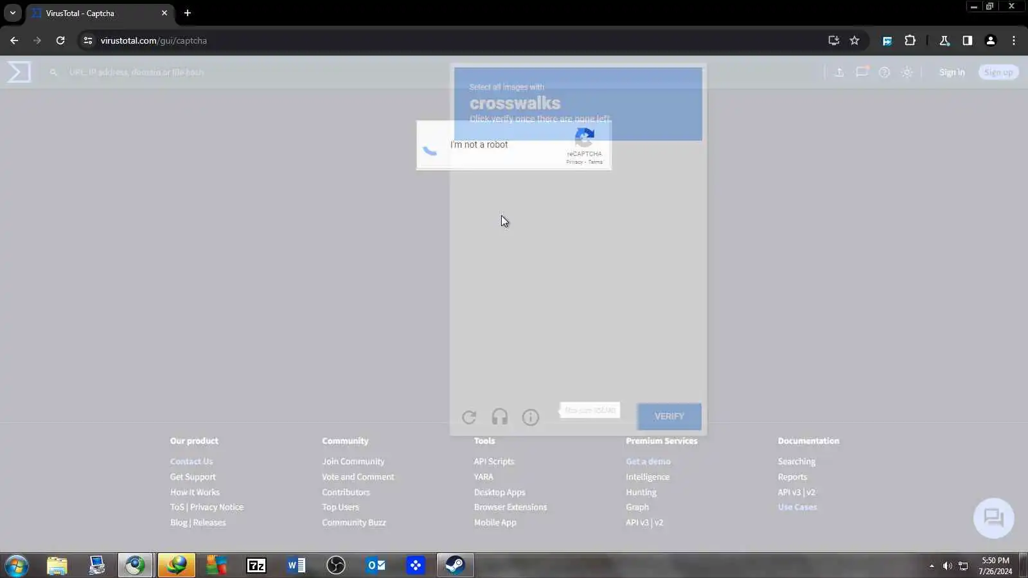Open the Windows Start menu
The height and width of the screenshot is (578, 1028).
[16, 565]
